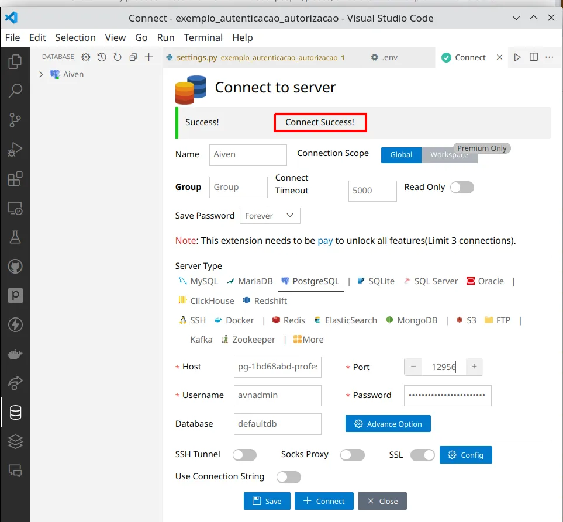Viewport: 563px width, 522px height.
Task: Open Source Control view
Action: pyautogui.click(x=15, y=120)
